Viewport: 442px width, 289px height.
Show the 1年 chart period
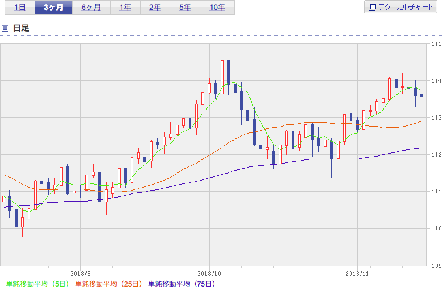(125, 8)
